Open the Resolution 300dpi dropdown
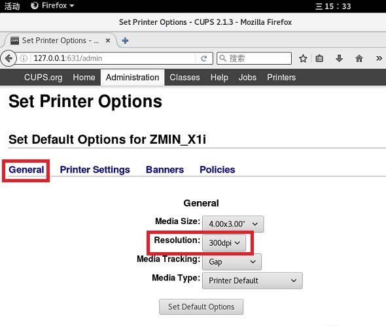Viewport: 386px width, 326px height. pos(224,243)
